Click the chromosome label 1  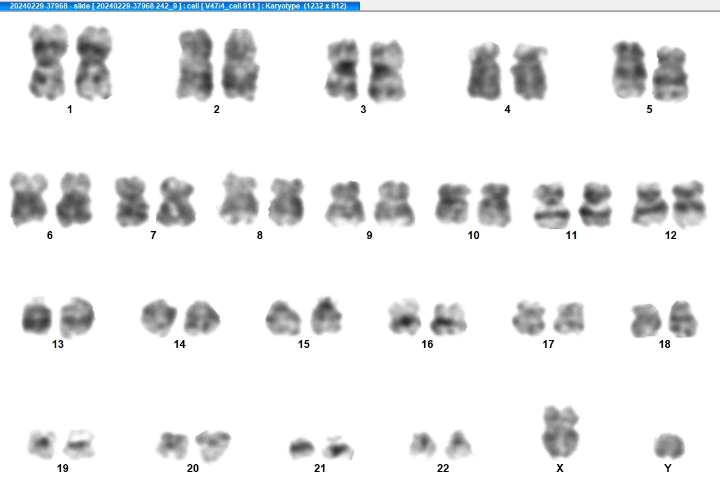pos(70,109)
